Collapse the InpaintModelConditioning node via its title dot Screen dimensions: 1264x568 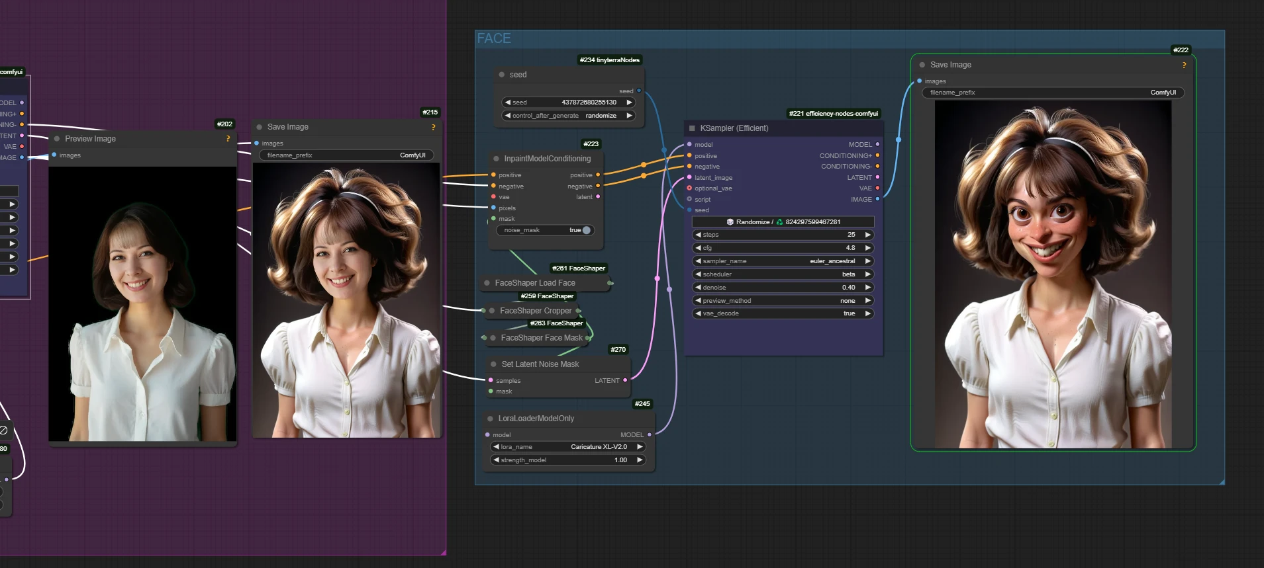click(496, 159)
